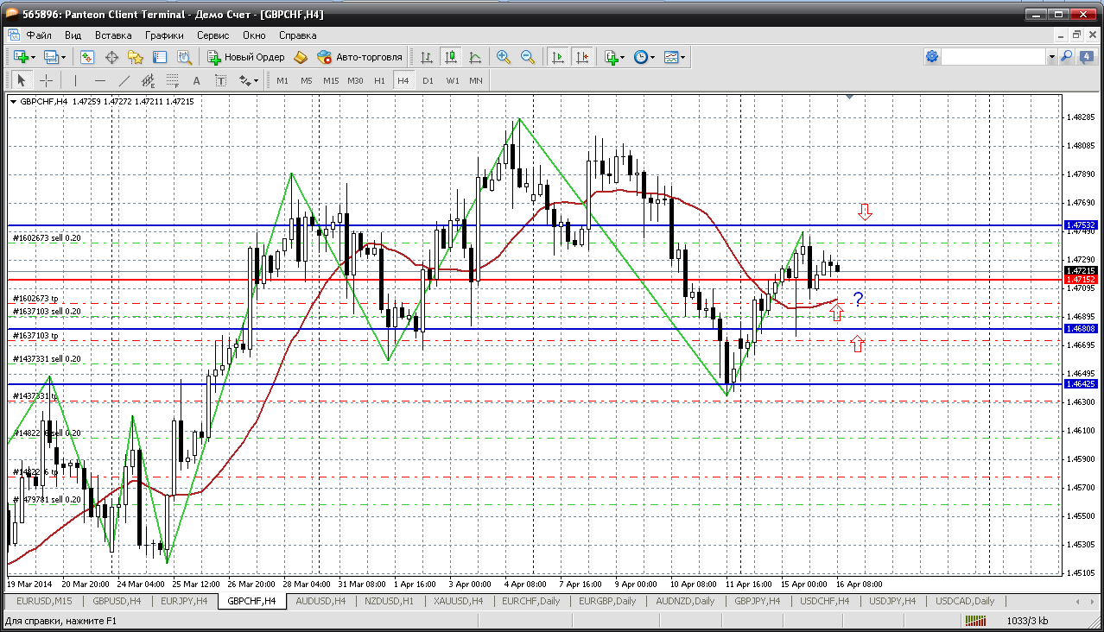Screen dimensions: 1104x632
Task: Select the Text label 'A' tool
Action: [196, 80]
